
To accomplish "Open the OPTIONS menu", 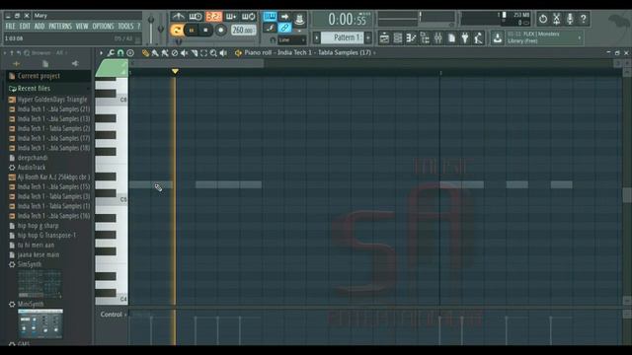I will 103,27.
